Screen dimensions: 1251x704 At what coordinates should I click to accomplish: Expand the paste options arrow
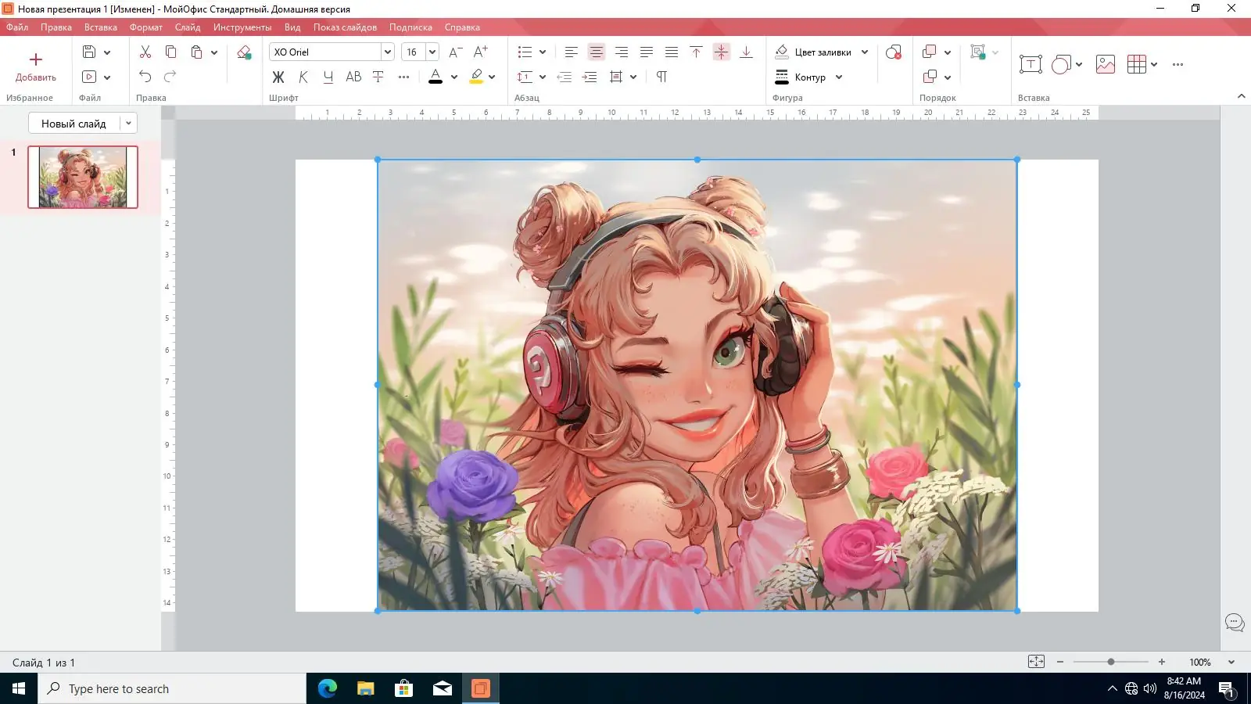[x=214, y=52]
